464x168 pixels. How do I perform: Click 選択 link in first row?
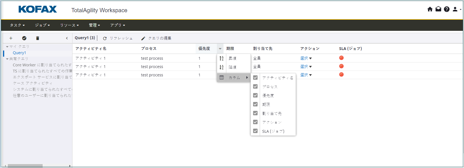coord(304,58)
